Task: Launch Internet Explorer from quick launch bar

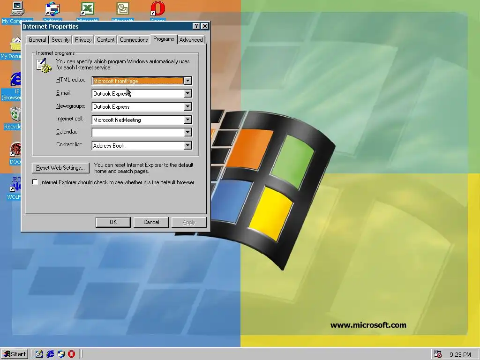Action: pos(50,354)
